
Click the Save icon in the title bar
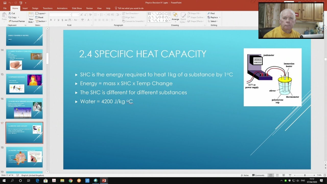click(x=5, y=3)
